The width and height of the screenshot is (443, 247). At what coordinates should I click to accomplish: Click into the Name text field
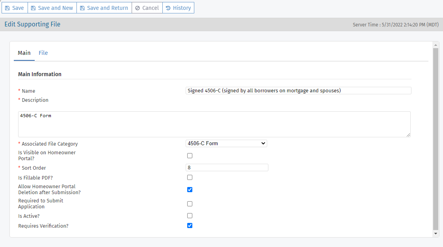pyautogui.click(x=298, y=91)
